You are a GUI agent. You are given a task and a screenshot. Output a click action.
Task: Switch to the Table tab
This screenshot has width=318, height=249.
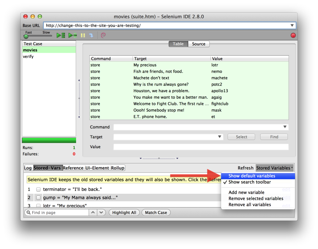[178, 44]
